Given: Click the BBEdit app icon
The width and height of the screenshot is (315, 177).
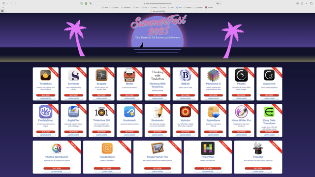Looking at the screenshot, I should [185, 75].
